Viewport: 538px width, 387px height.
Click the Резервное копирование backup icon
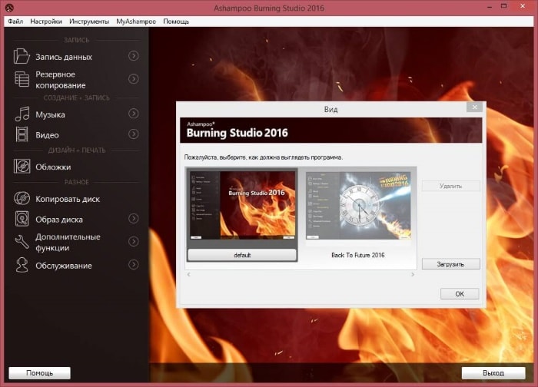pos(22,79)
